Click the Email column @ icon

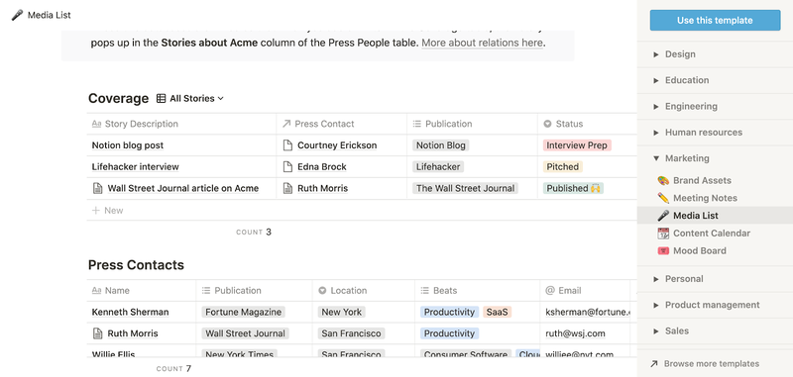click(x=550, y=291)
